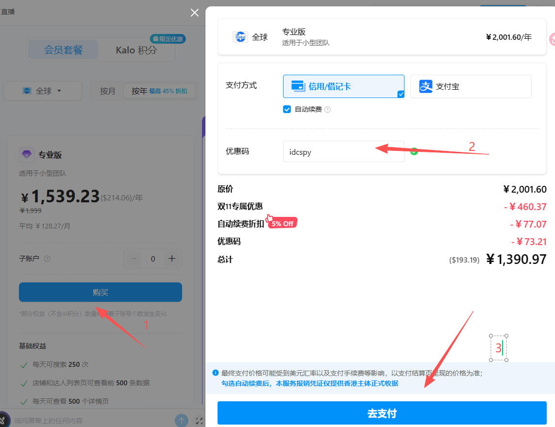Click the expand fullscreen icon at bottom

click(x=199, y=421)
